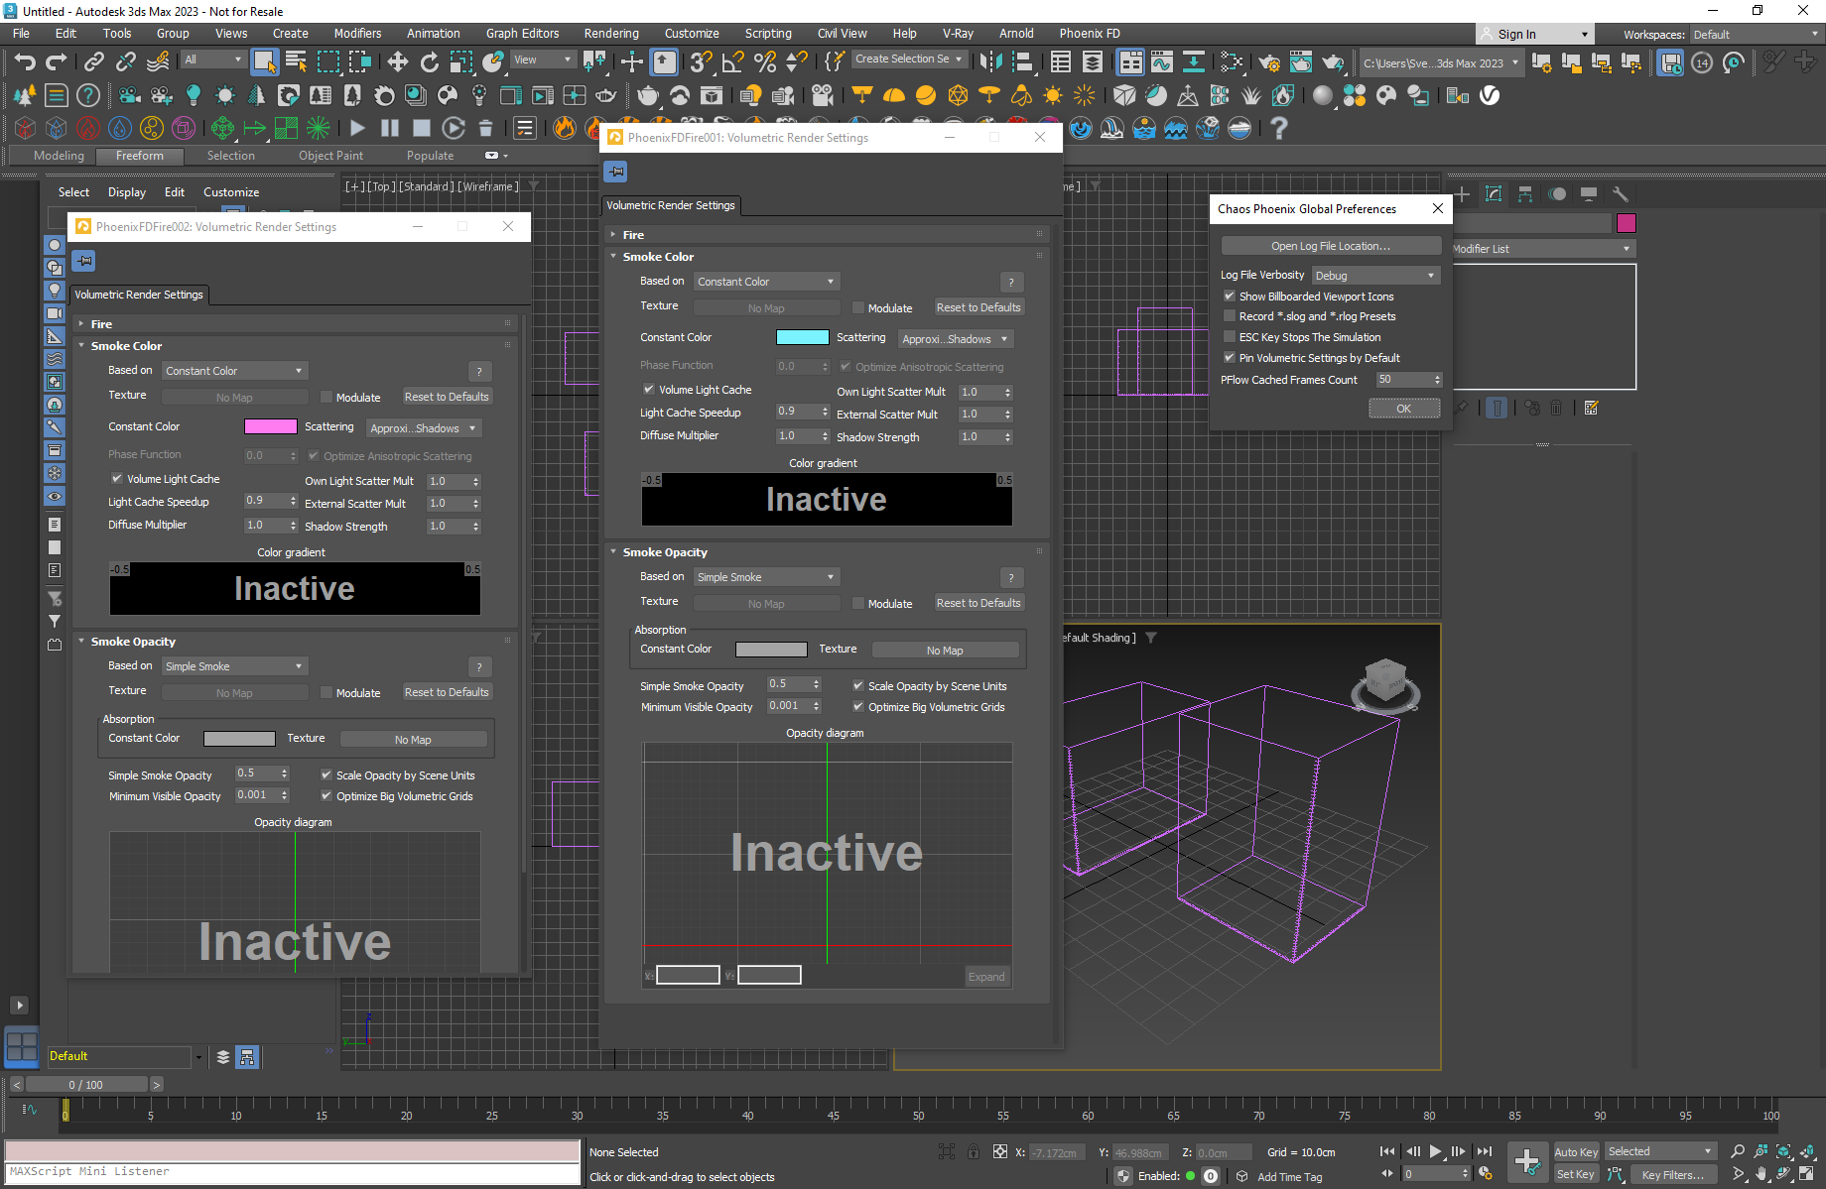Click pin icon in PhoenixFDFire002 window
1826x1189 pixels.
coord(84,261)
